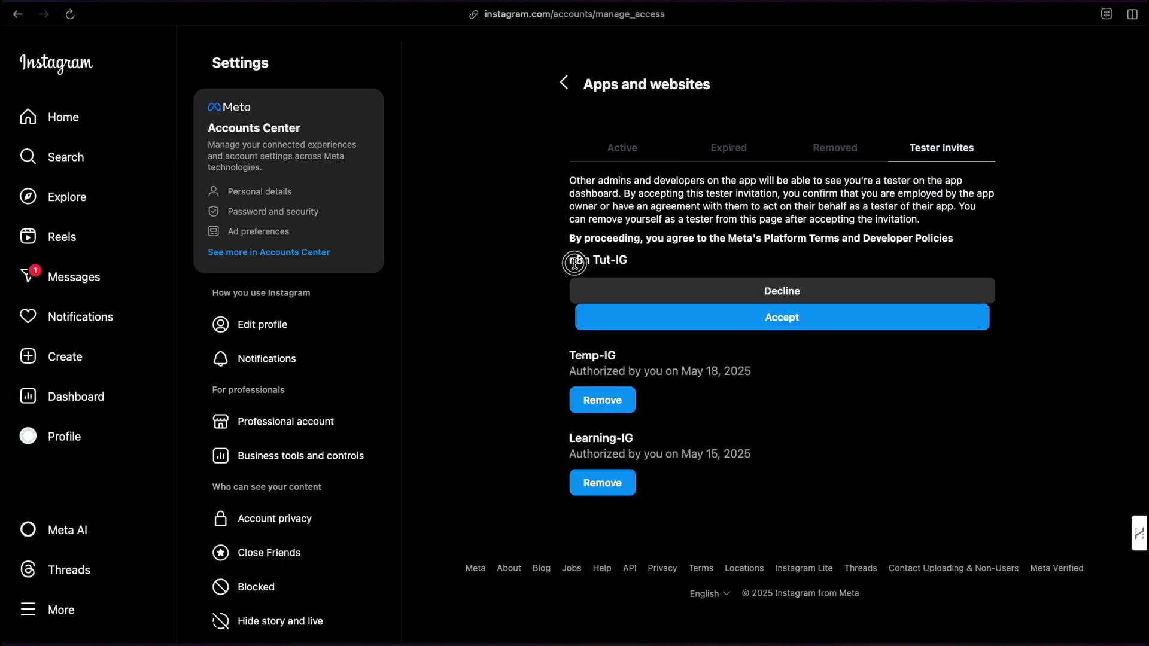Click the Blocked circle-slash icon
1149x646 pixels.
click(x=221, y=587)
